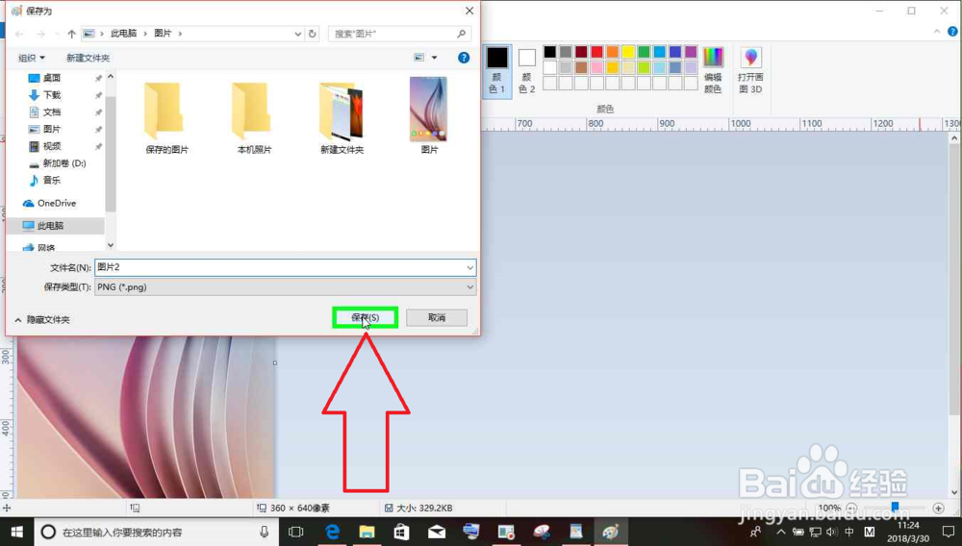Viewport: 962px width, 546px height.
Task: Open Windows Start menu
Action: 16,532
